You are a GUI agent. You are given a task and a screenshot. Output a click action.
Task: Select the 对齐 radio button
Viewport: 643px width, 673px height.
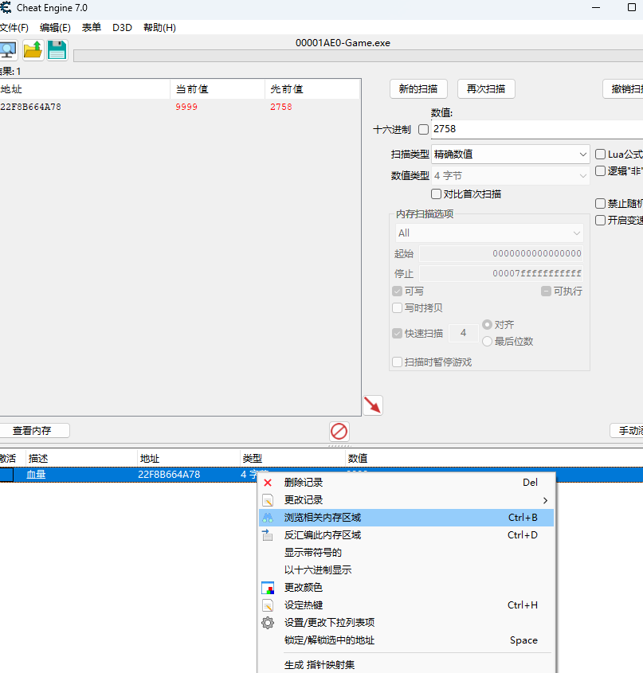[x=487, y=324]
